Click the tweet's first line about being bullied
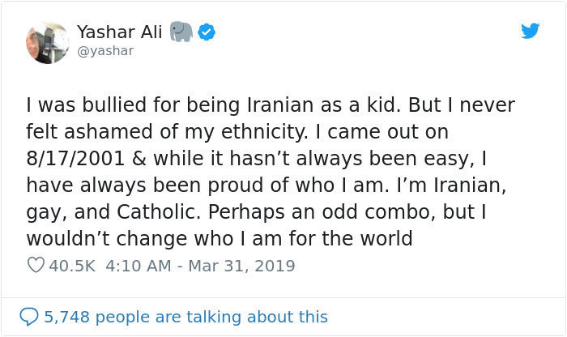567x337 pixels. [x=271, y=105]
